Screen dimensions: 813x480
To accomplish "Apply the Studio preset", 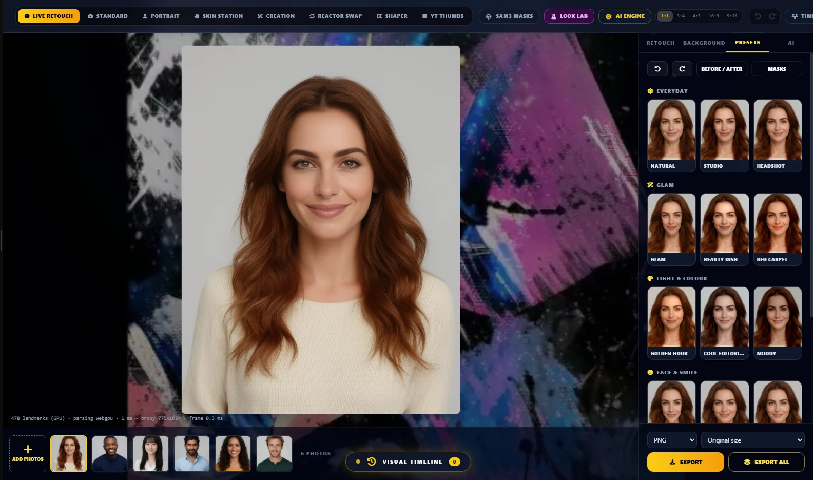I will pos(724,136).
